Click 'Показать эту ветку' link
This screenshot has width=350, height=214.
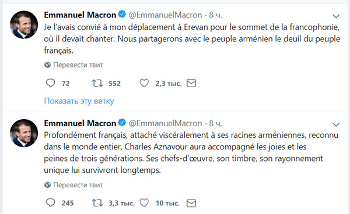coord(79,101)
